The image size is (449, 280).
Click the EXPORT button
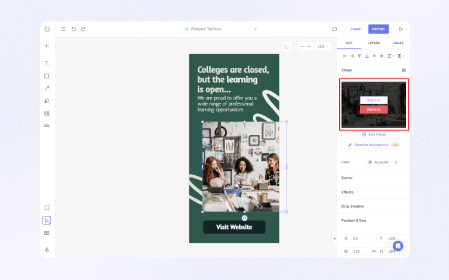378,29
